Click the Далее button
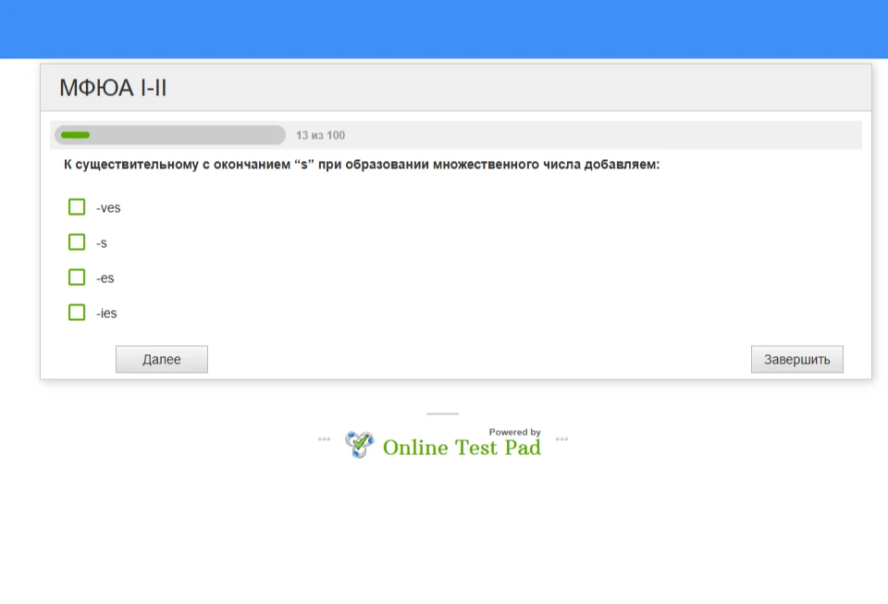 coord(161,360)
